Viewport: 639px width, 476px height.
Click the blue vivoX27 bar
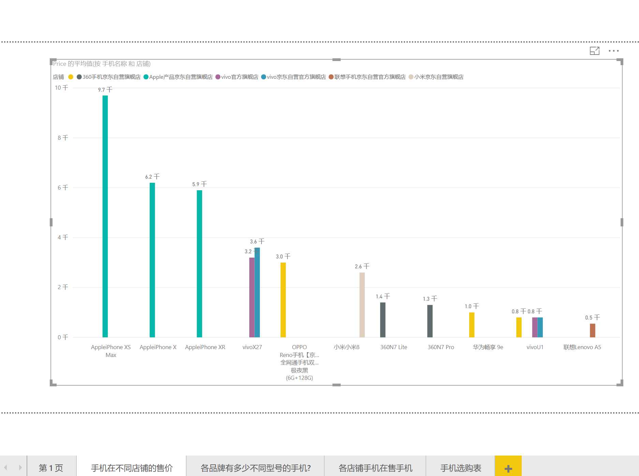[257, 292]
